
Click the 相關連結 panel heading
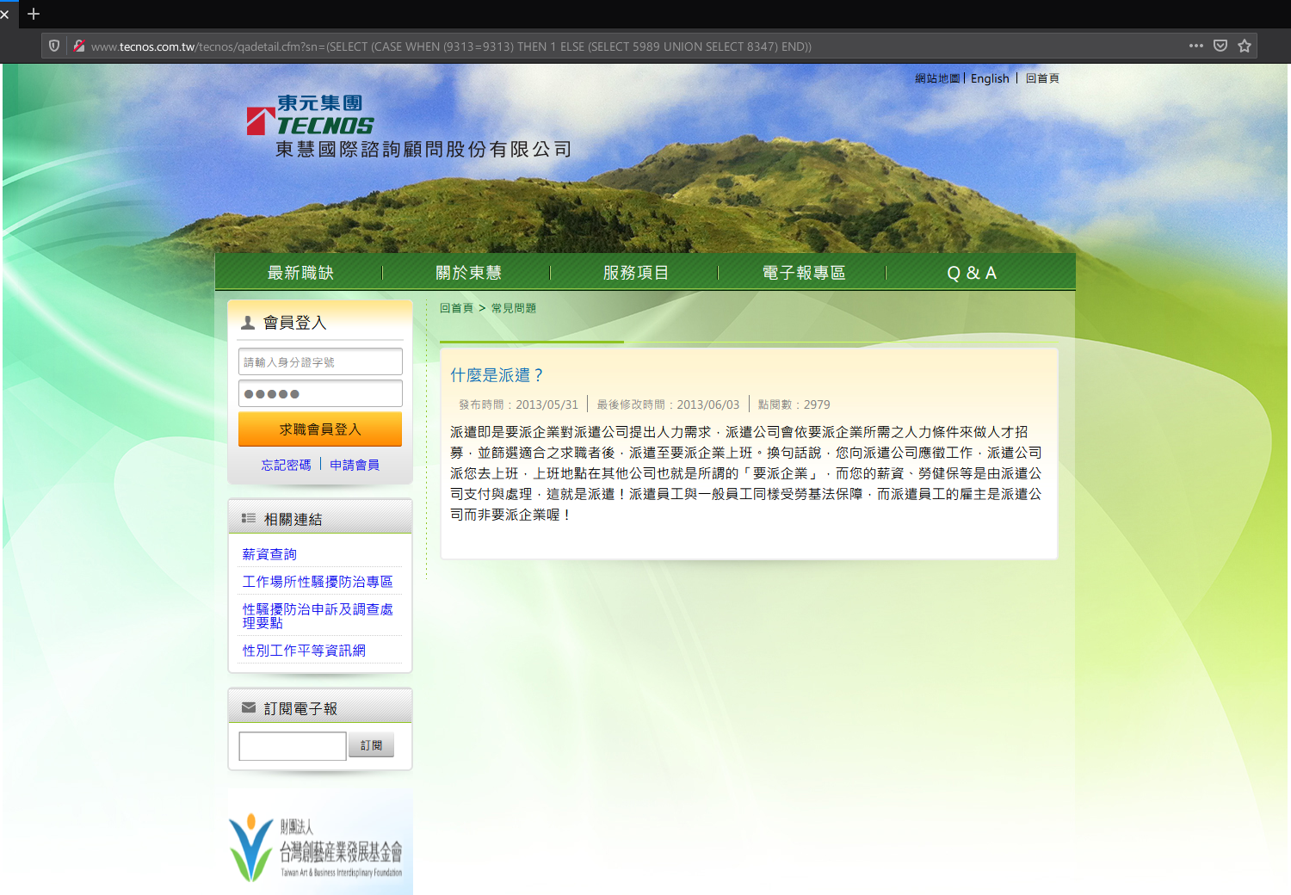(x=293, y=519)
